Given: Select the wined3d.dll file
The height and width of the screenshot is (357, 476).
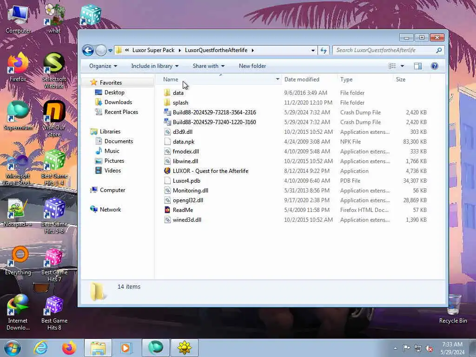Looking at the screenshot, I should coord(187,219).
